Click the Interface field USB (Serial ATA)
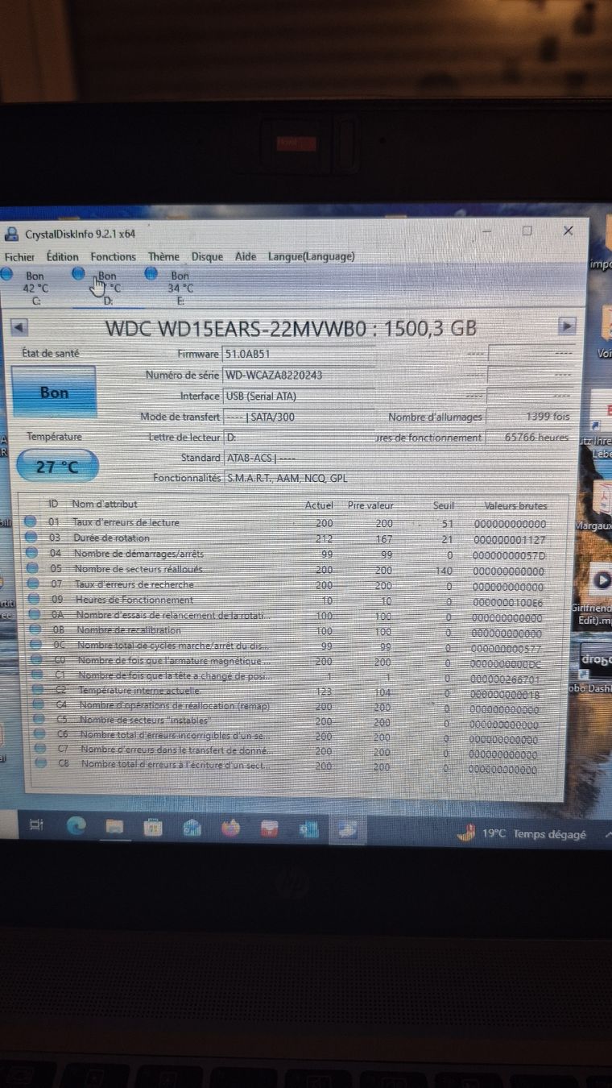The height and width of the screenshot is (1088, 612). pyautogui.click(x=299, y=396)
